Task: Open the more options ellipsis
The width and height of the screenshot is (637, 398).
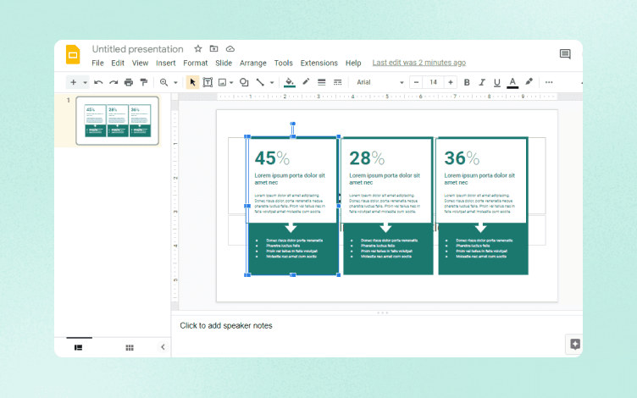Action: pos(549,82)
